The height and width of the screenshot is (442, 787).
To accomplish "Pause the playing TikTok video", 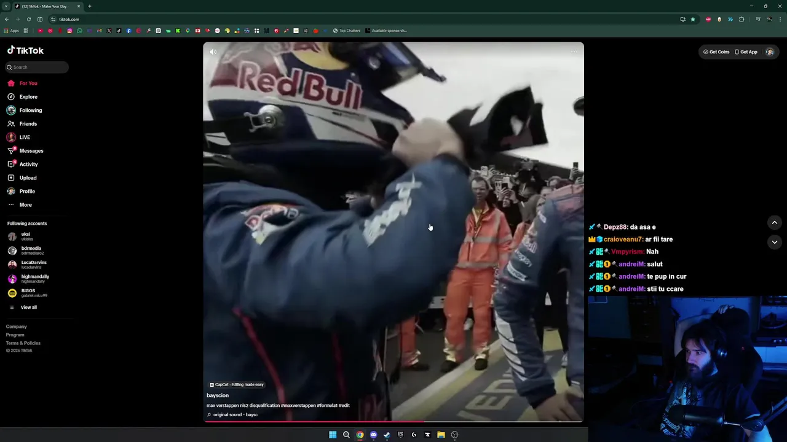I will coord(393,232).
